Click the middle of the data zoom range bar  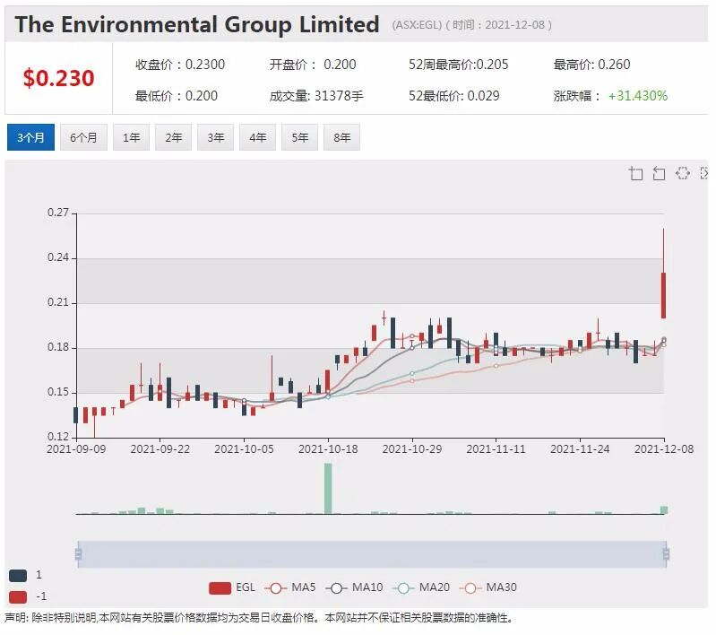(x=372, y=554)
